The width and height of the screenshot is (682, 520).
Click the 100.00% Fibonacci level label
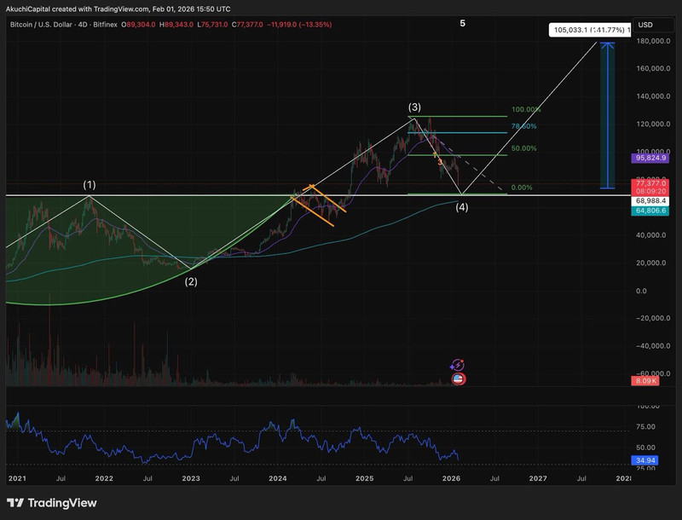point(525,110)
